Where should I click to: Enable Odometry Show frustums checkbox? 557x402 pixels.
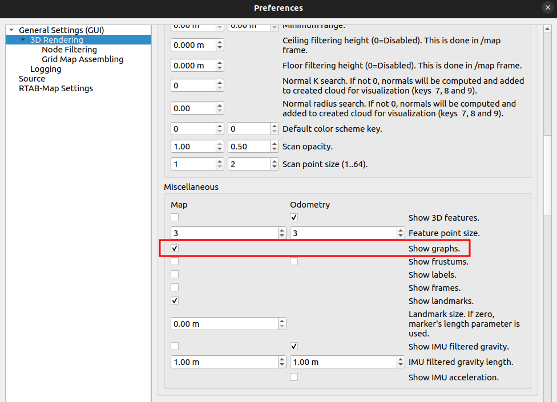294,262
